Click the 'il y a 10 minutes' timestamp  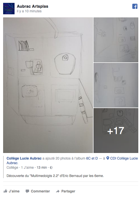29,11
